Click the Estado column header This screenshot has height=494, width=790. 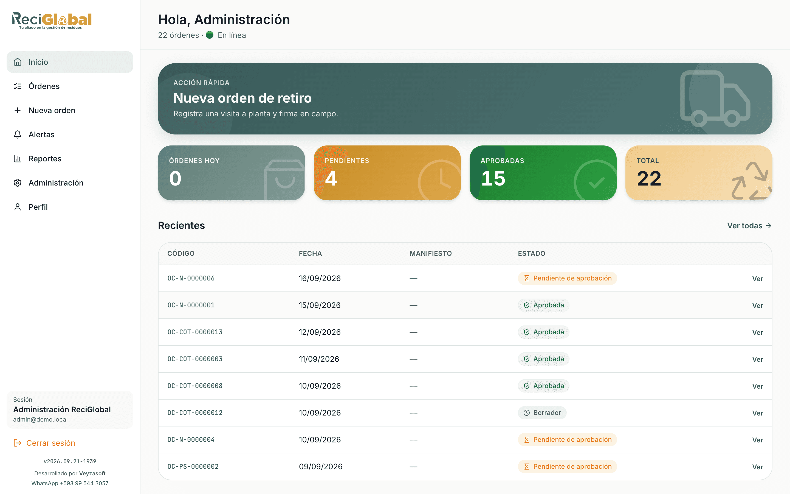[x=531, y=254]
